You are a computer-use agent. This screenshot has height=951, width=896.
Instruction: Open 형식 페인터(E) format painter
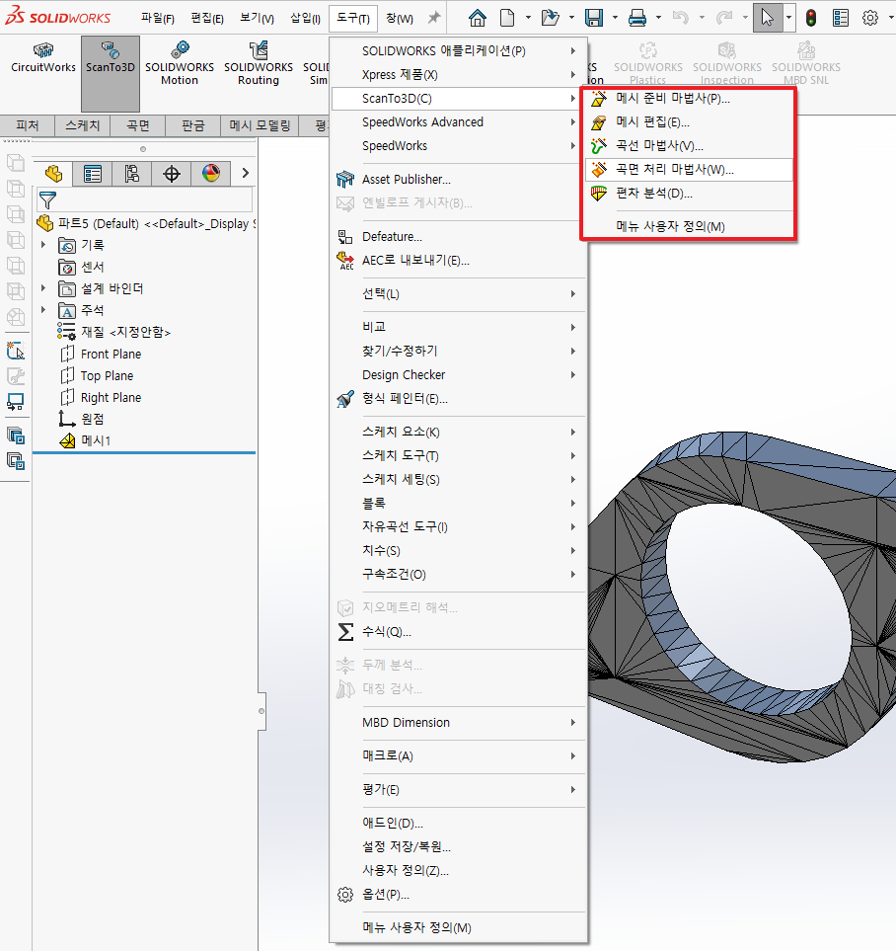(x=458, y=399)
